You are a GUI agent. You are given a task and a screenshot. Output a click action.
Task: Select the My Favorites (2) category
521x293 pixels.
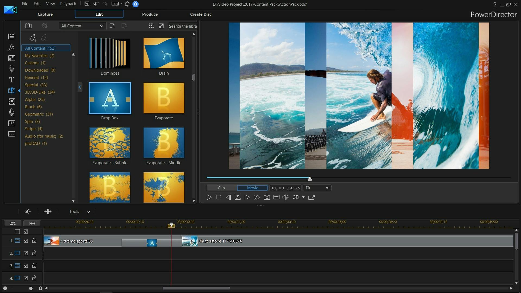click(x=40, y=56)
